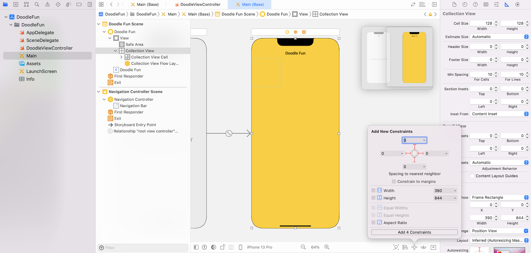531x253 pixels.
Task: Open the Find navigator magnifier icon
Action: [x=37, y=4]
